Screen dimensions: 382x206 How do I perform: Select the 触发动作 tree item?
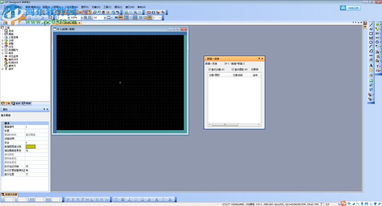[13, 59]
